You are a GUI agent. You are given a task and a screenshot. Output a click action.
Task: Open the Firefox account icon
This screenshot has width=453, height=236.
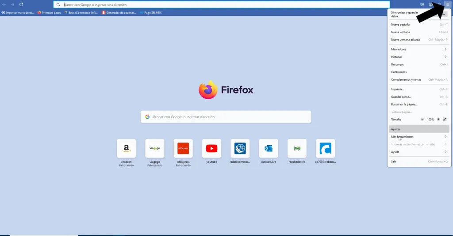[x=430, y=4]
